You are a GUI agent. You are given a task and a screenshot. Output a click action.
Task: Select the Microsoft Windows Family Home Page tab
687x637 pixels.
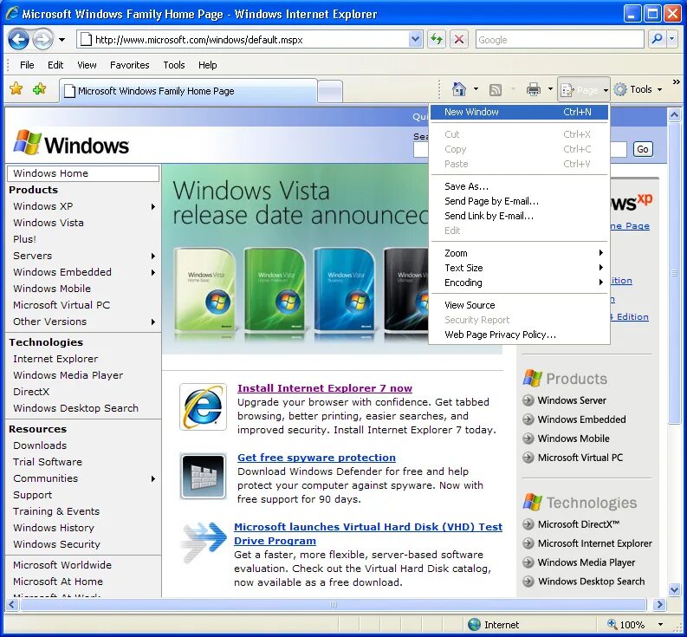tap(188, 91)
